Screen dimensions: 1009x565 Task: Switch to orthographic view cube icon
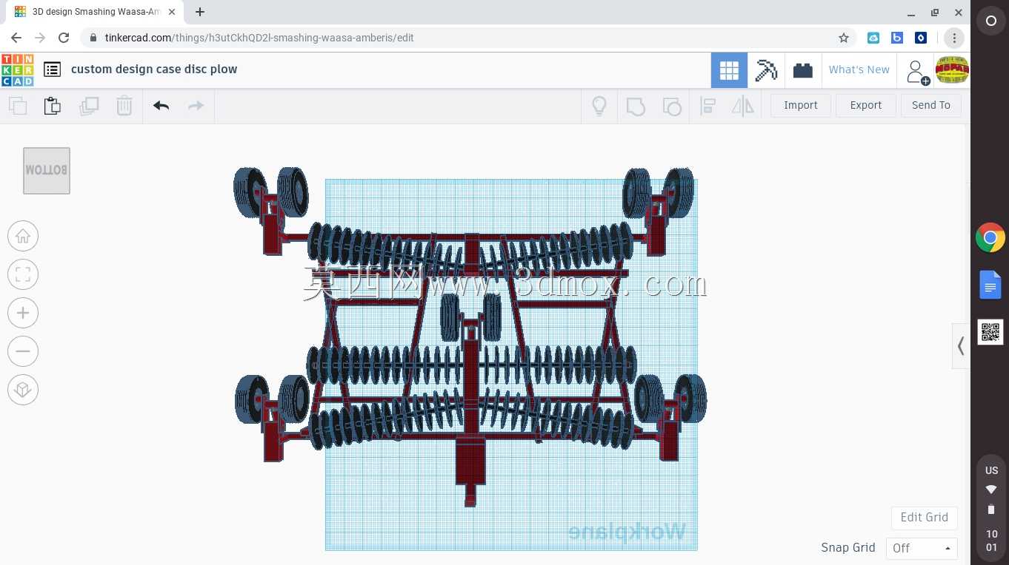tap(23, 390)
